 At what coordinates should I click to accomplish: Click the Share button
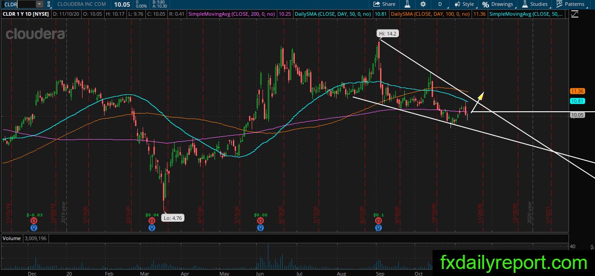pyautogui.click(x=384, y=4)
